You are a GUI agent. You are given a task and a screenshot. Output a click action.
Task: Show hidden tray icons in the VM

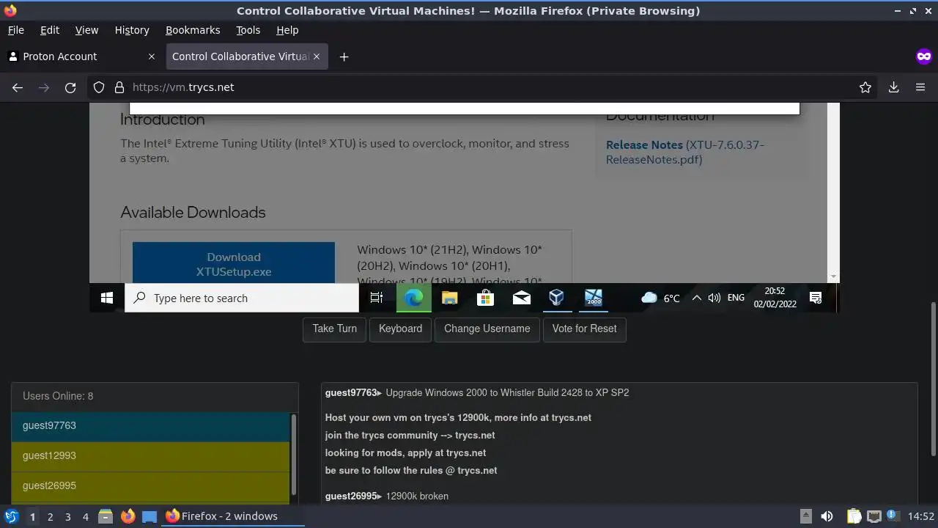pos(697,298)
